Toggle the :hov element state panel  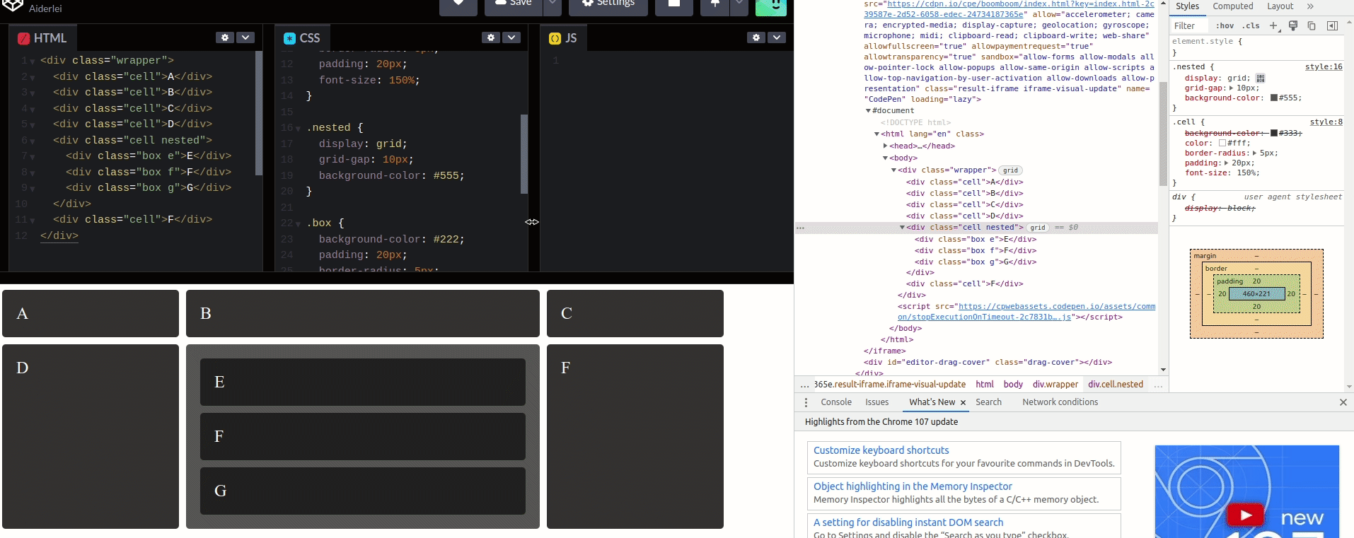coord(1225,25)
